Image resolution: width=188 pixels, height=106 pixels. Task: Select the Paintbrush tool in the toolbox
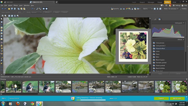tap(2, 58)
